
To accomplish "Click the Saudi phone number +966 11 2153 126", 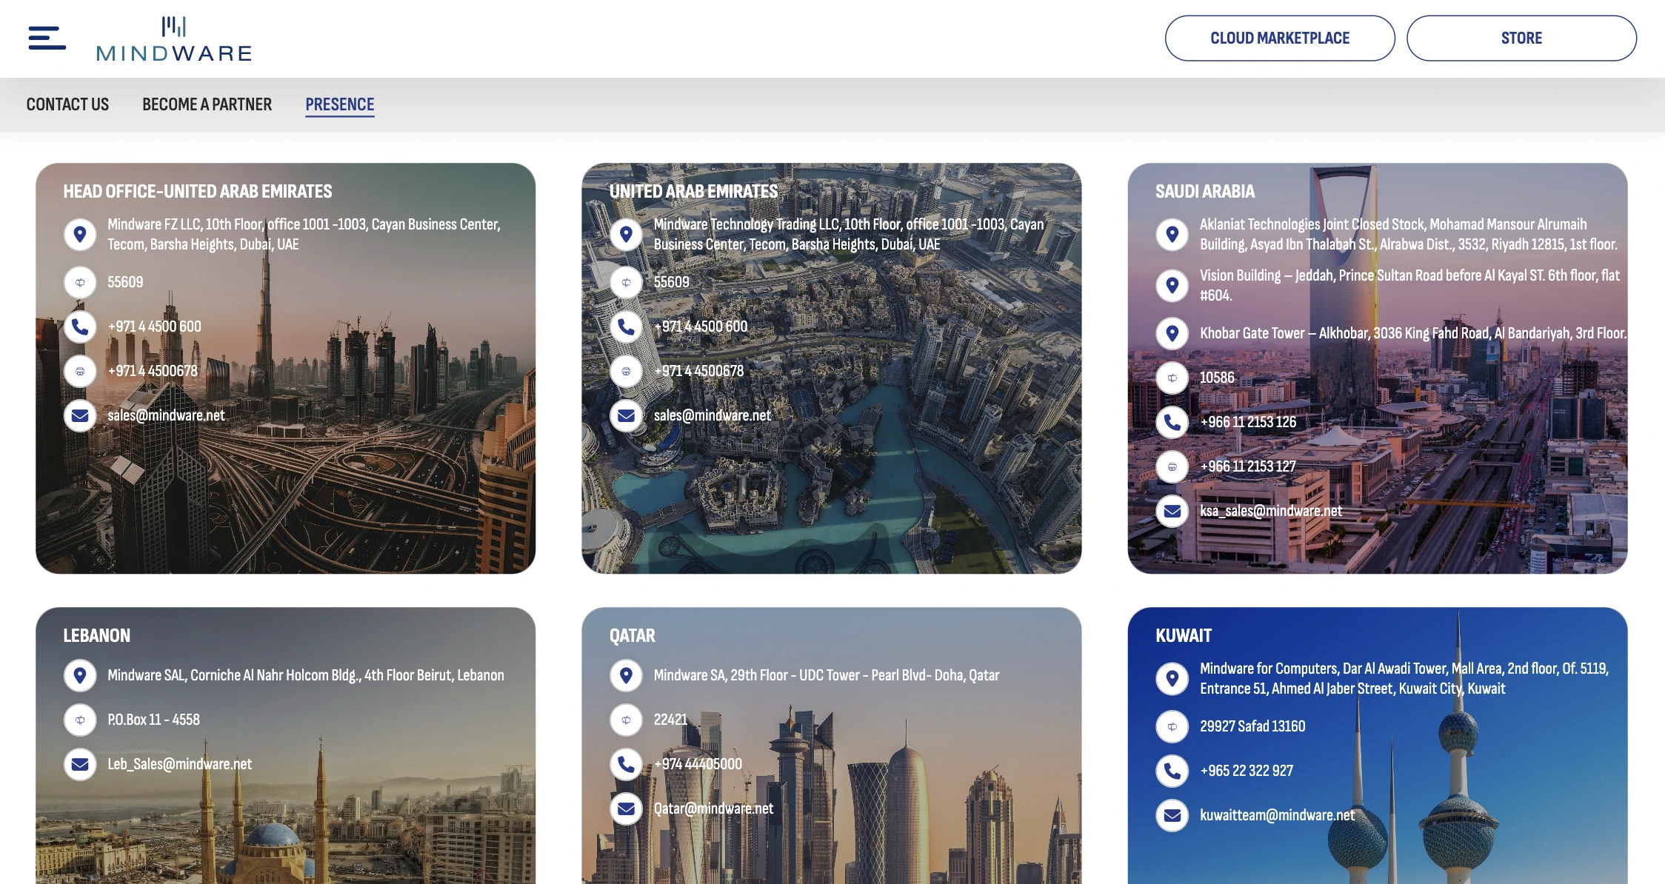I will tap(1248, 422).
